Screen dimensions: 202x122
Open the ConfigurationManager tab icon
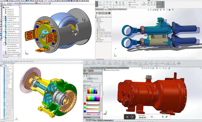[103, 13]
